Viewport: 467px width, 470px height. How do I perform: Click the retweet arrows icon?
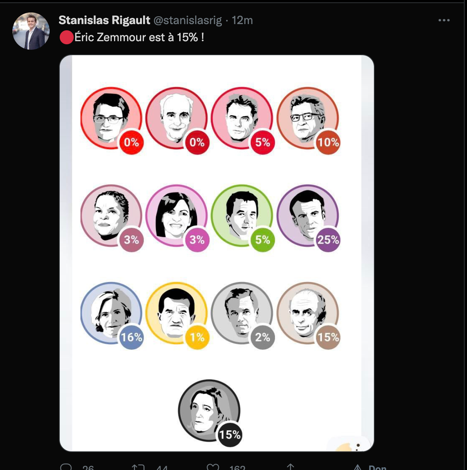pyautogui.click(x=138, y=467)
